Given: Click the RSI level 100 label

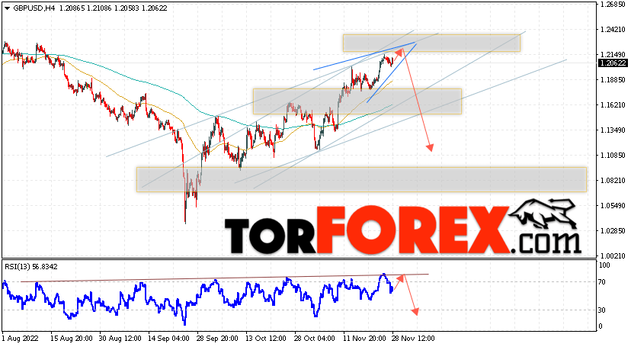Looking at the screenshot, I should (x=604, y=265).
